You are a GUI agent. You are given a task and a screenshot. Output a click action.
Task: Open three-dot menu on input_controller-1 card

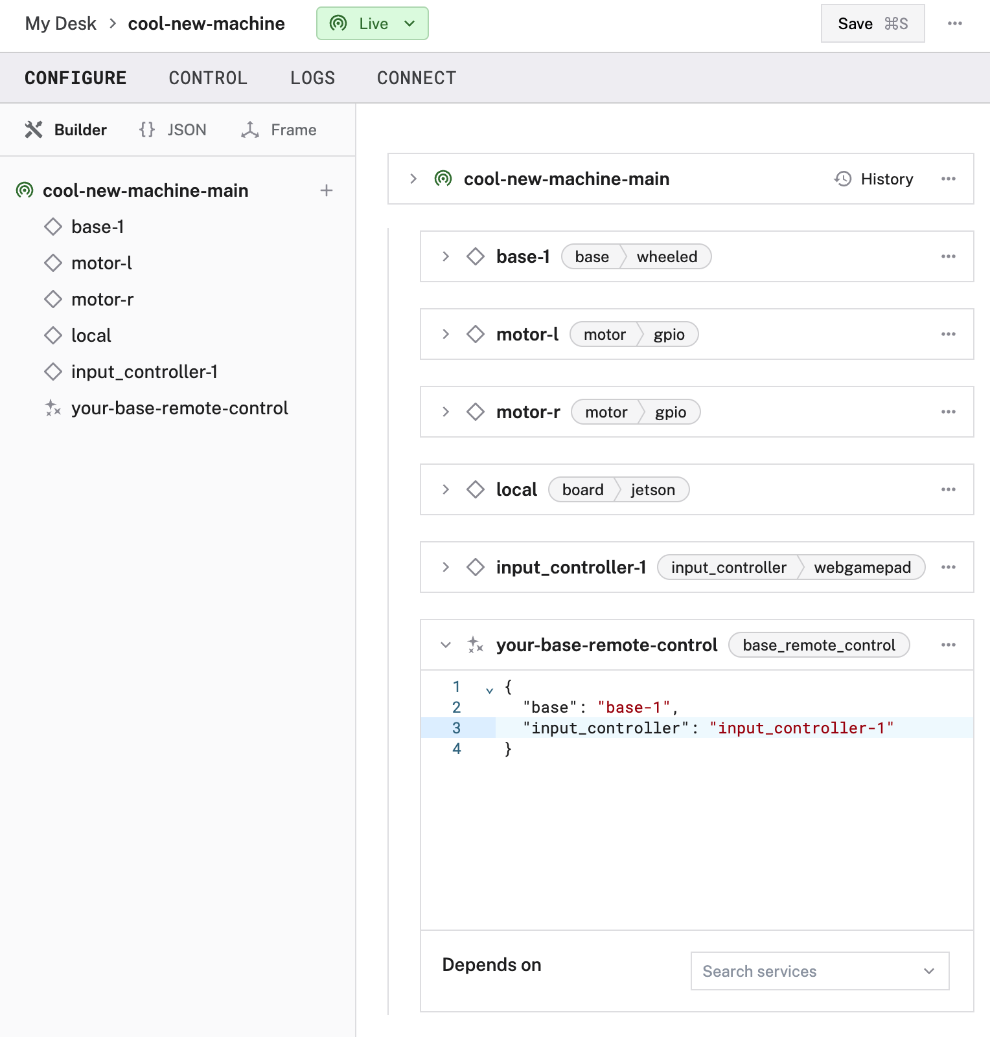click(948, 567)
